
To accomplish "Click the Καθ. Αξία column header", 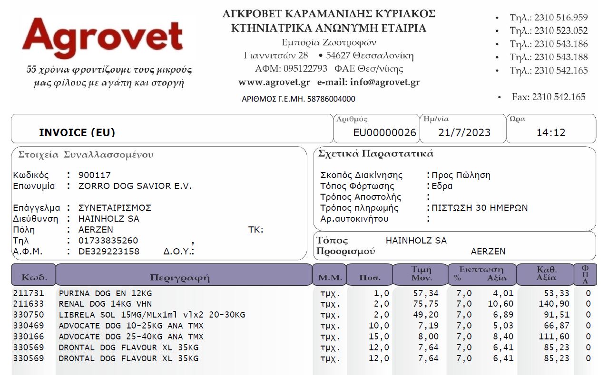I will (x=545, y=274).
